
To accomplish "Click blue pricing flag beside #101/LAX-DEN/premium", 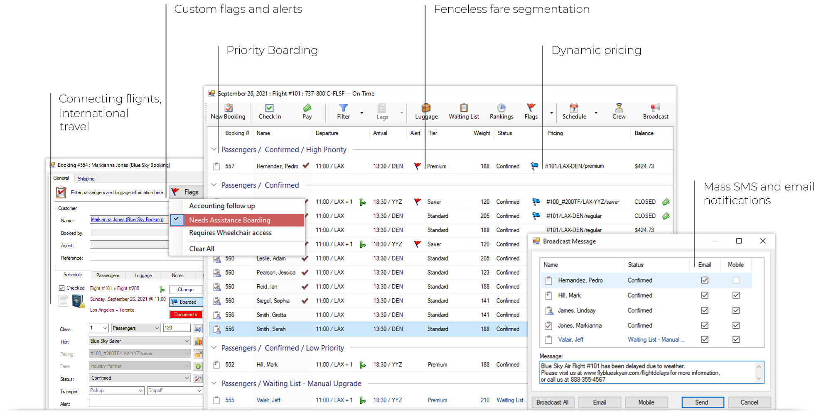I will click(535, 166).
